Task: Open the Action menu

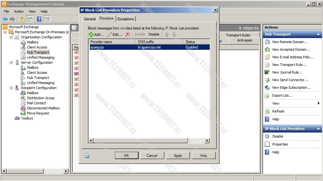Action: pyautogui.click(x=19, y=11)
